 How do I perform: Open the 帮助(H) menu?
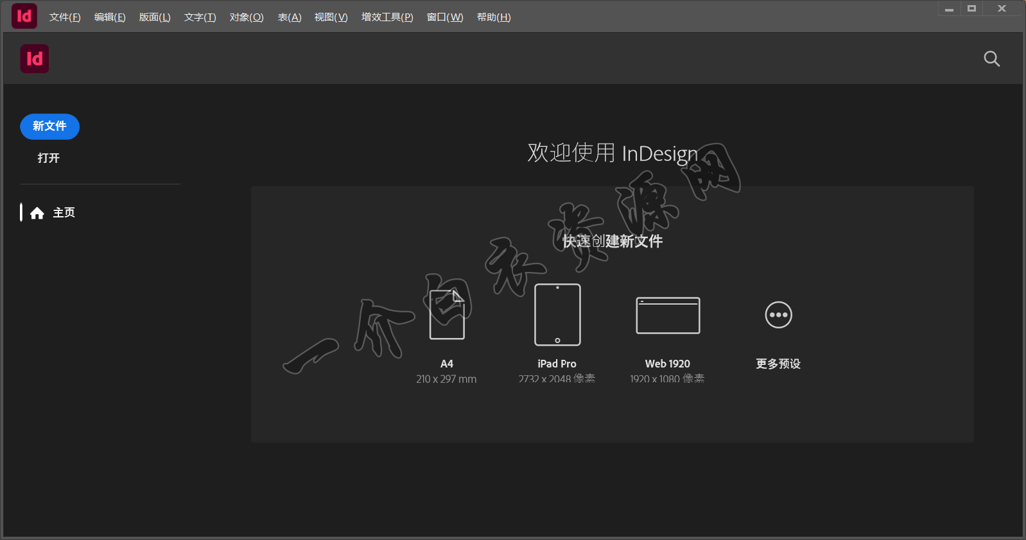pos(494,17)
